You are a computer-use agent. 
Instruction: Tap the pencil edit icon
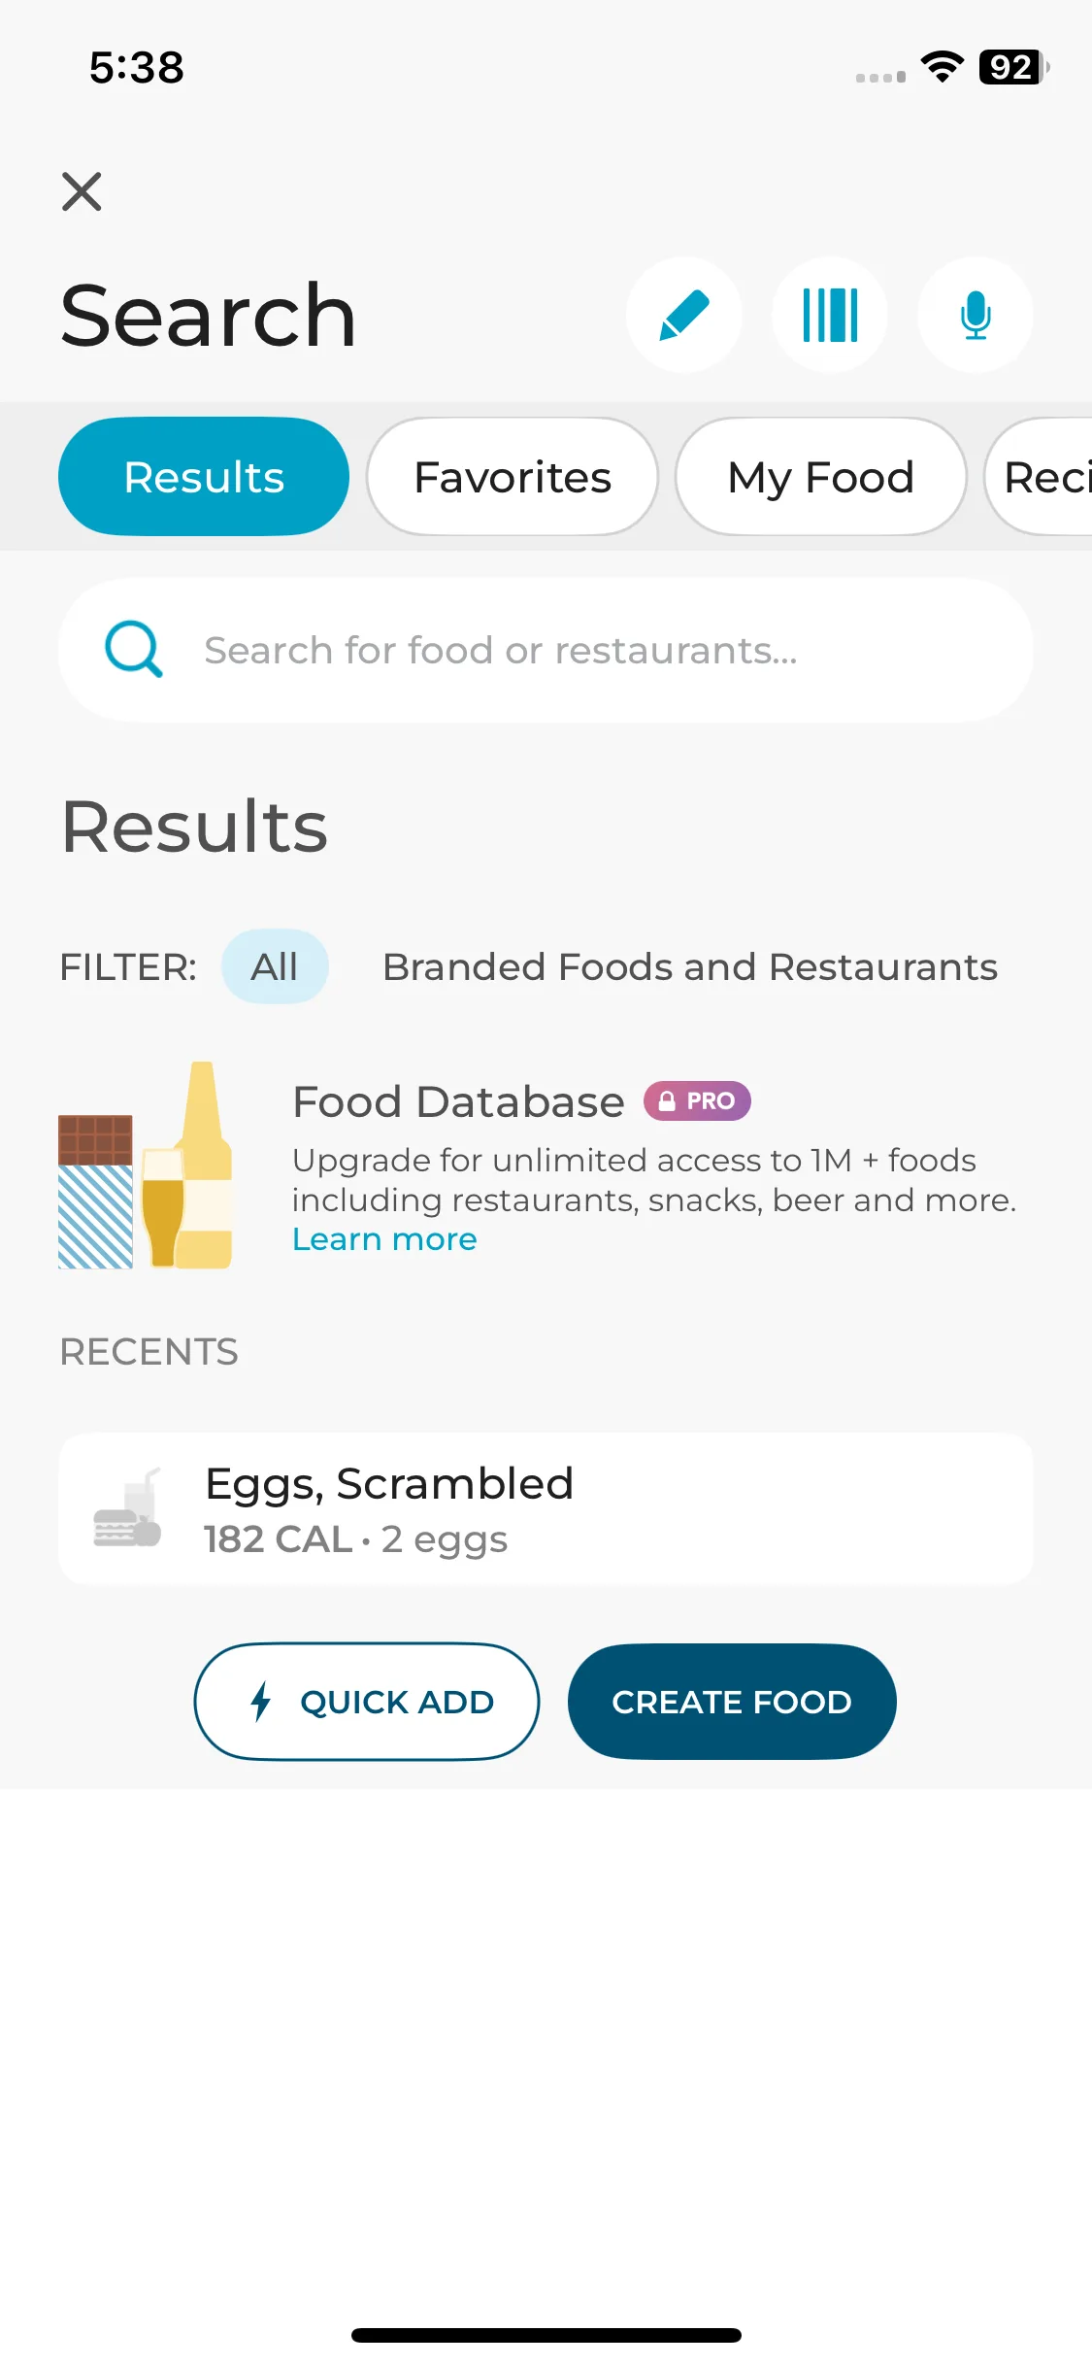click(x=684, y=315)
